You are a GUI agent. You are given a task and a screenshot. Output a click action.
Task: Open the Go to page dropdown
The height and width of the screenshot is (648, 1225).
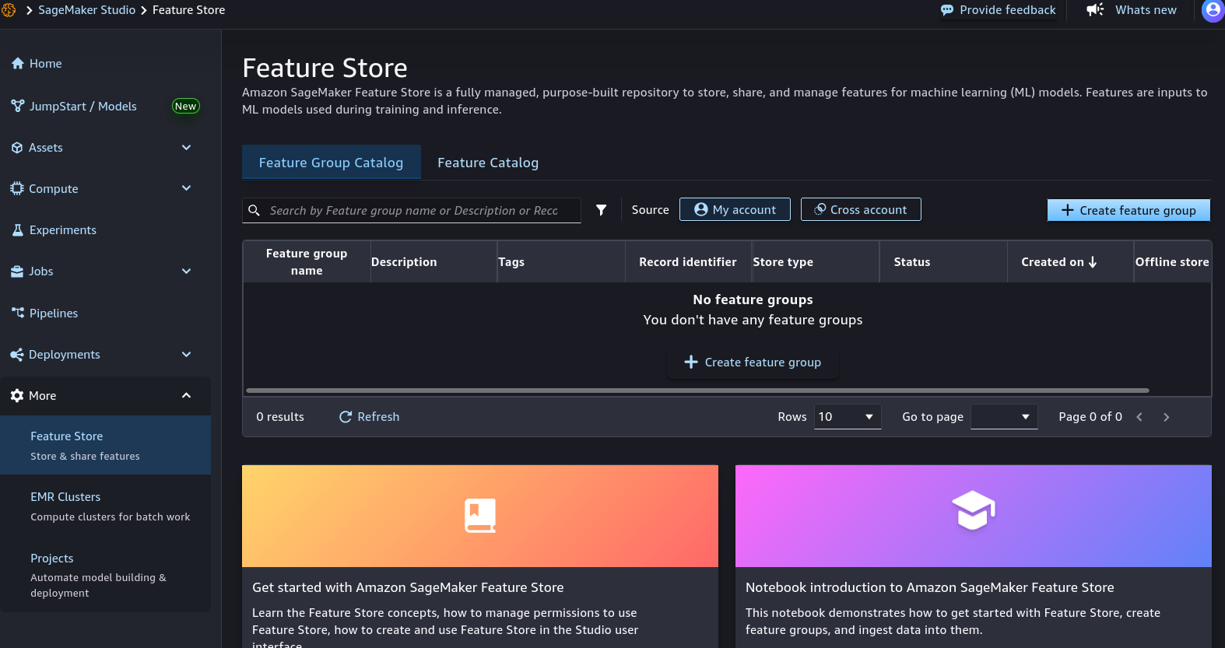click(1004, 417)
